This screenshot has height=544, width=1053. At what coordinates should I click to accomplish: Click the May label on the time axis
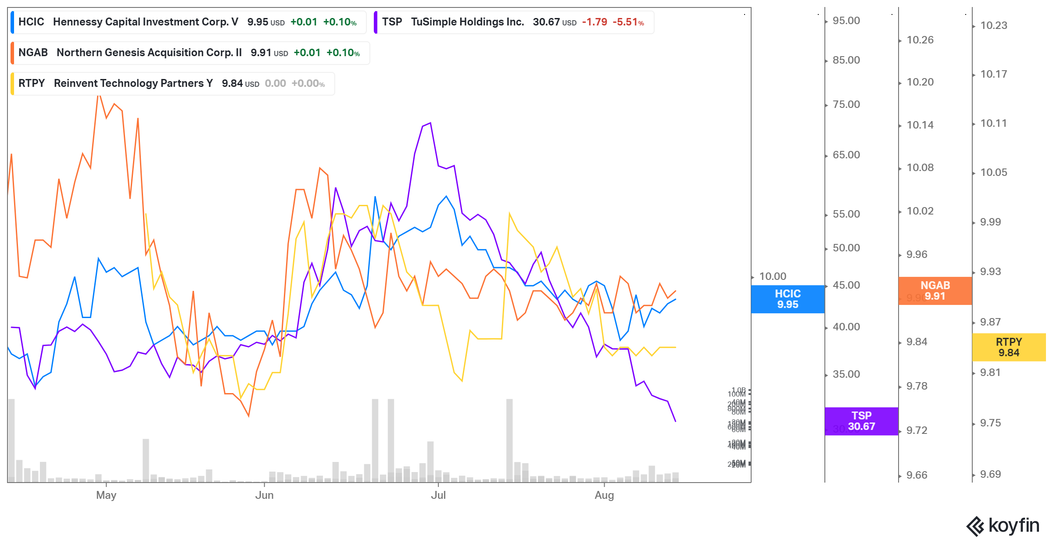coord(106,495)
